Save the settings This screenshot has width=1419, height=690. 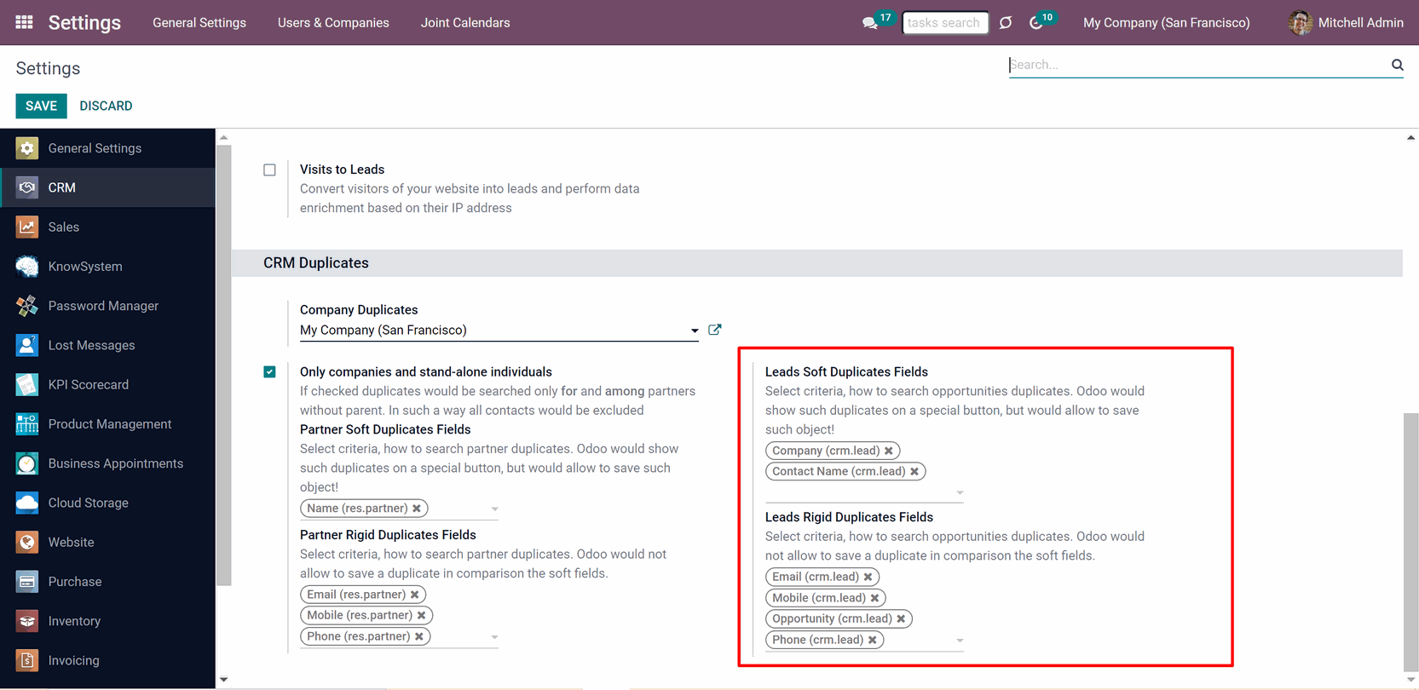(41, 106)
